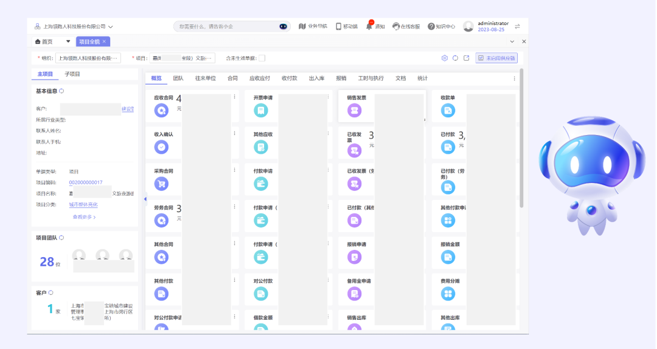
Task: Open the 采购合同 shopping cart icon
Action: coord(161,184)
